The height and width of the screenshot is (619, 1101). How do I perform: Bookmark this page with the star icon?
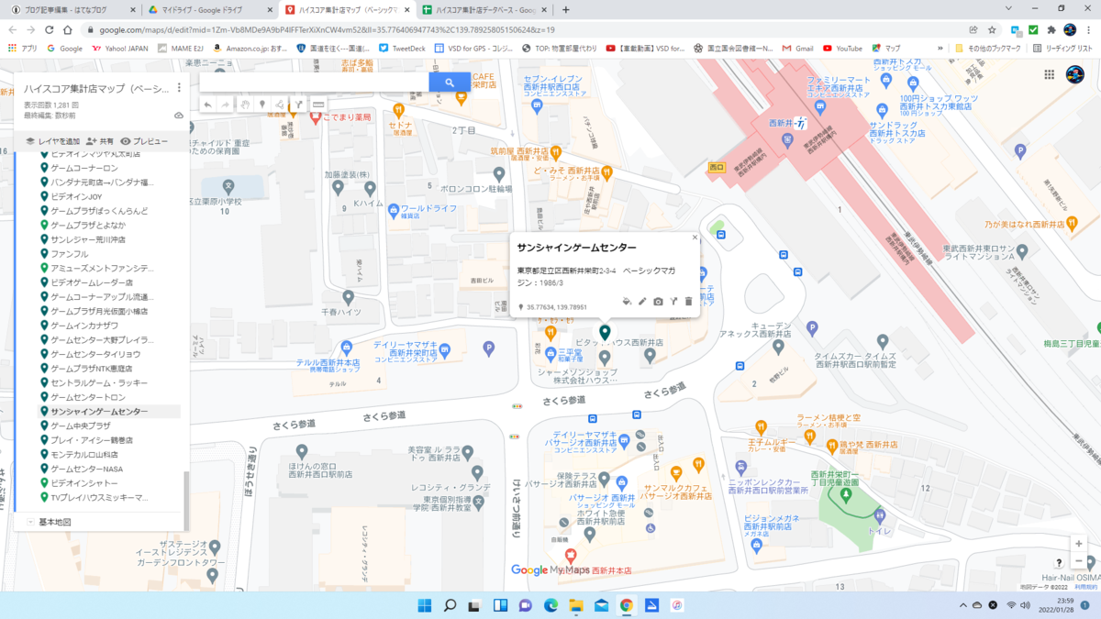tap(992, 29)
